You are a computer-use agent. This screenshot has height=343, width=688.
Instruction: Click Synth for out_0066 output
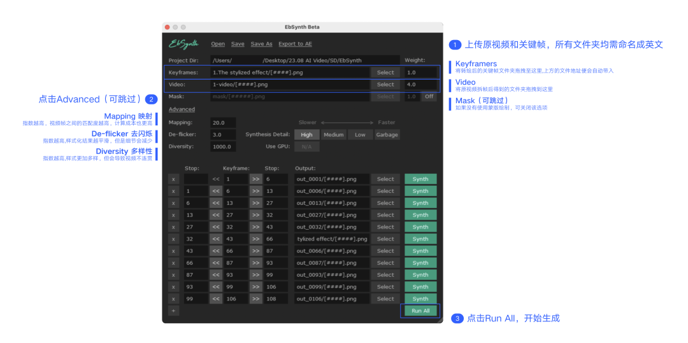point(420,251)
